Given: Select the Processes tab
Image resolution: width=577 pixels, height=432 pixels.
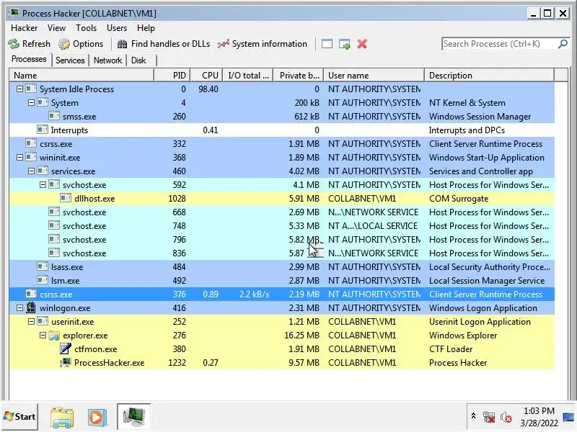Looking at the screenshot, I should [x=29, y=59].
